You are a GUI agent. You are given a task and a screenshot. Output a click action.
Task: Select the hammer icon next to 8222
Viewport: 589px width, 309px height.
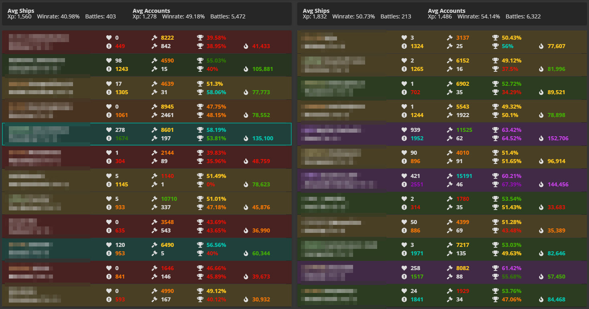point(154,38)
